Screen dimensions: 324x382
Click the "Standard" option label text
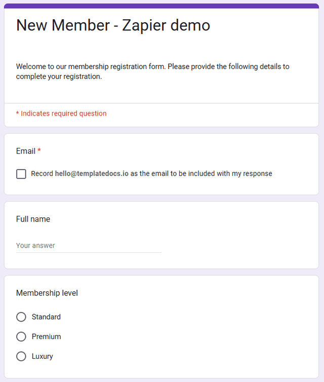coord(46,317)
